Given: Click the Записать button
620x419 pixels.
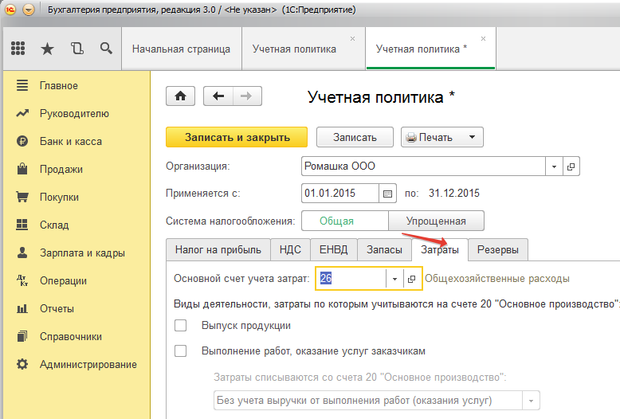Looking at the screenshot, I should tap(355, 137).
